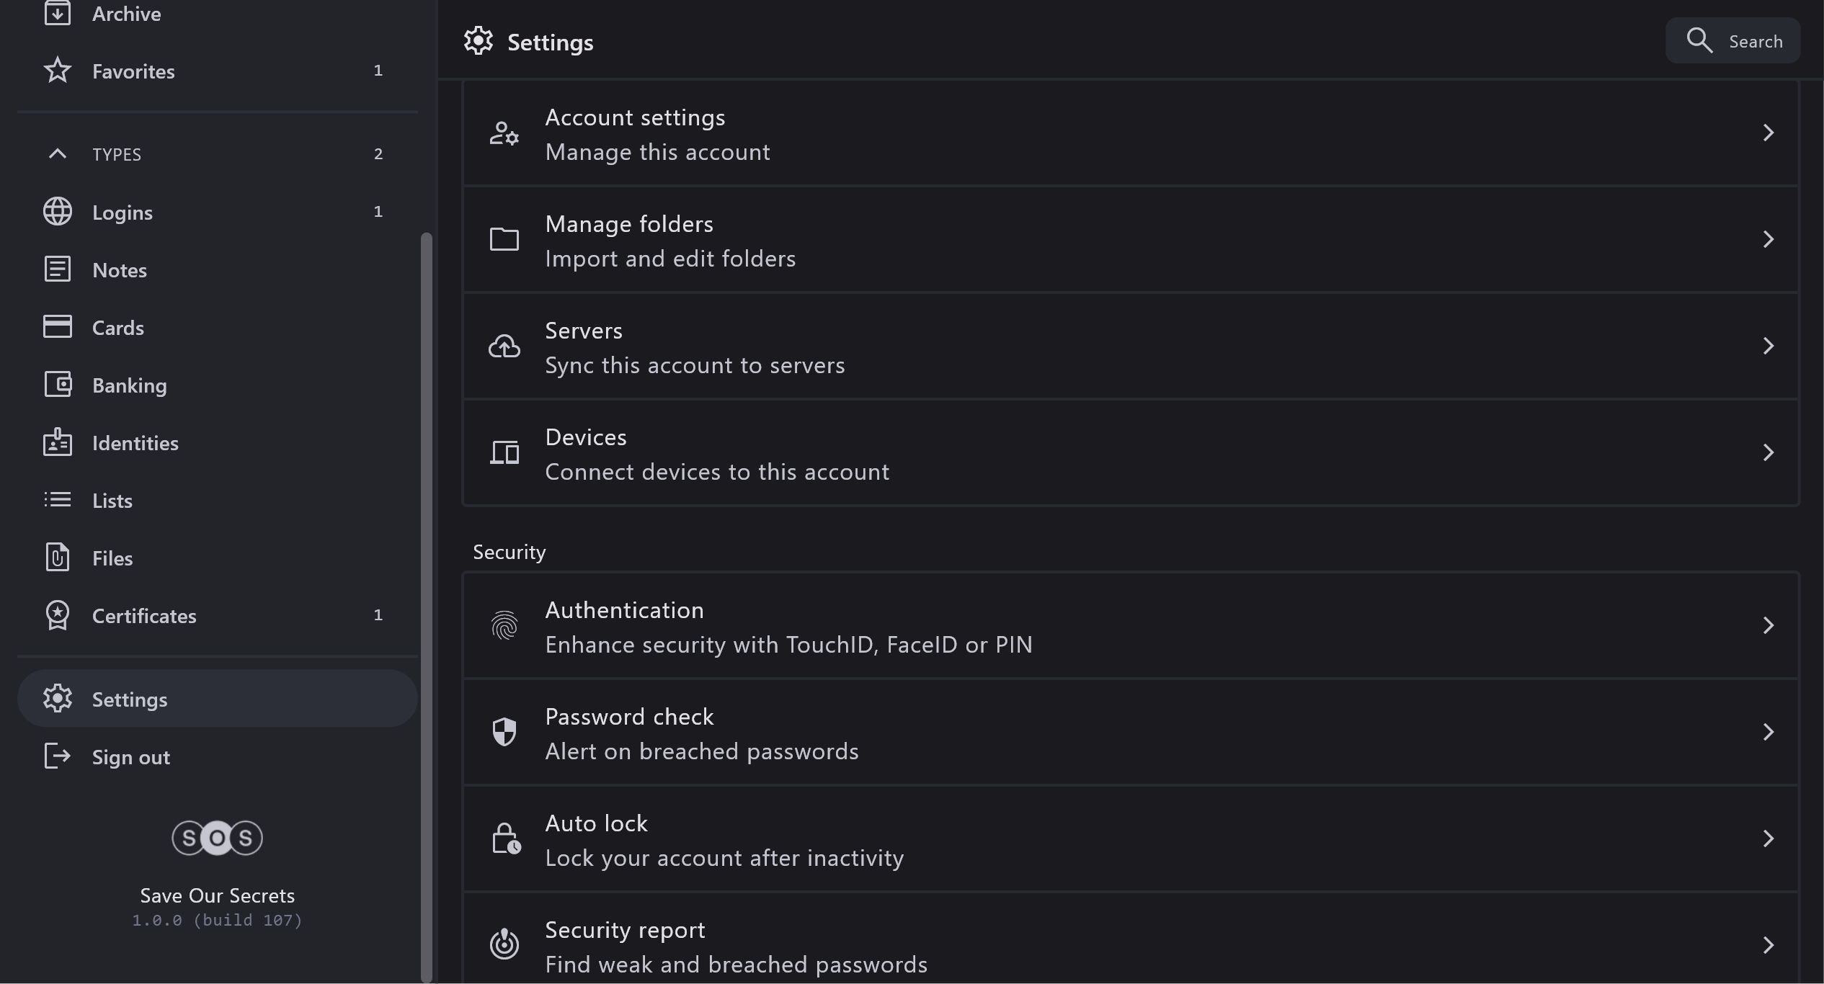
Task: Click the sidebar vertical scrollbar
Action: click(x=426, y=605)
